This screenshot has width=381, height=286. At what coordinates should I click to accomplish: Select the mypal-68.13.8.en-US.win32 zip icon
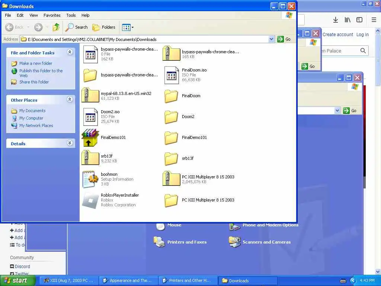click(90, 95)
